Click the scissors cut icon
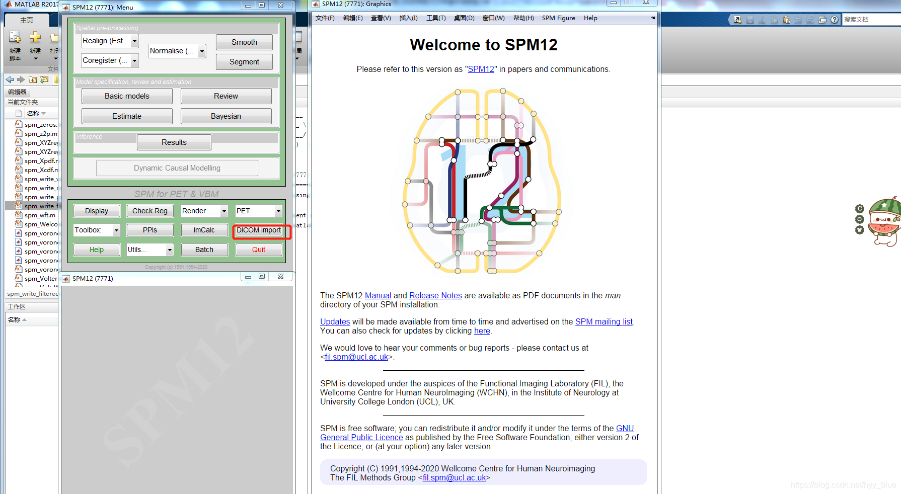The height and width of the screenshot is (494, 901). [762, 20]
